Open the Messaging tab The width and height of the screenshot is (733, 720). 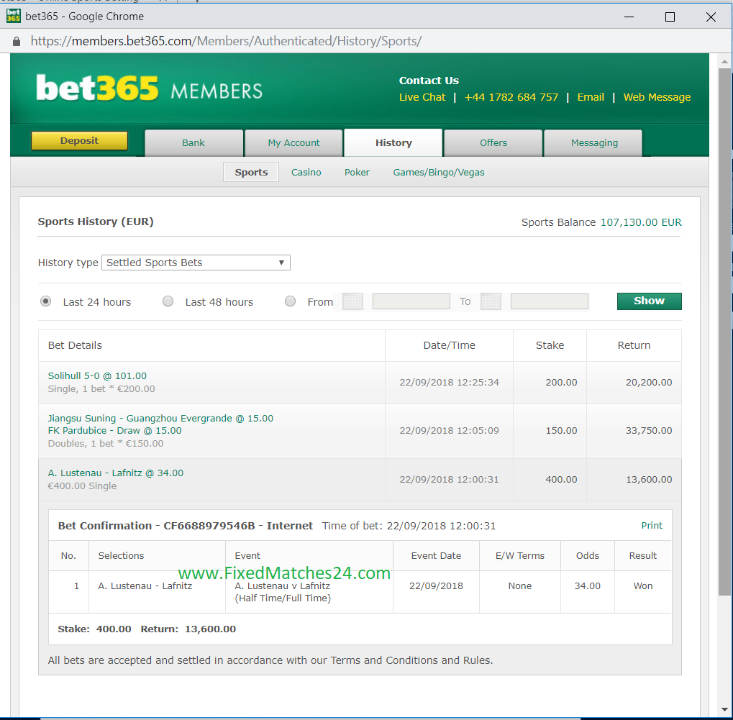594,142
